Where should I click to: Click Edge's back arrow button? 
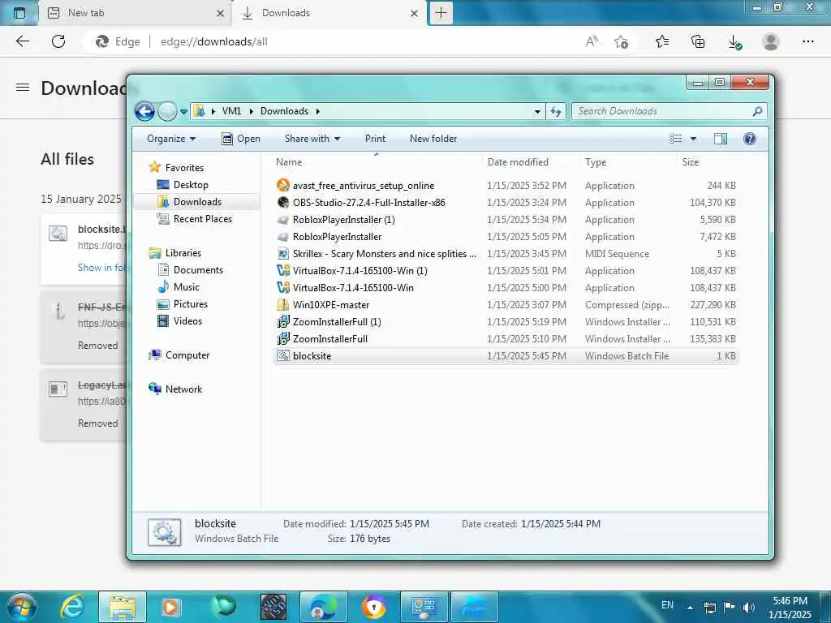click(x=22, y=41)
